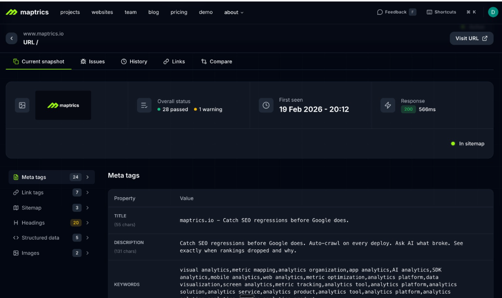The height and width of the screenshot is (298, 502).
Task: Click the www.maptrics.io domain text
Action: click(x=43, y=34)
